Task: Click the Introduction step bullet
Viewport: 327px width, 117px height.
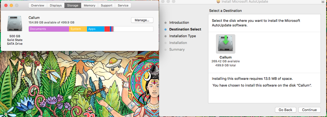Action: [x=166, y=22]
